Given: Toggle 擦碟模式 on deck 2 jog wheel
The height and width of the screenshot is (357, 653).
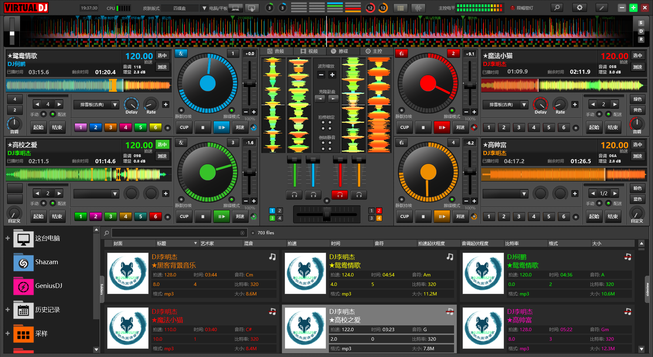Looking at the screenshot, I should [x=452, y=111].
